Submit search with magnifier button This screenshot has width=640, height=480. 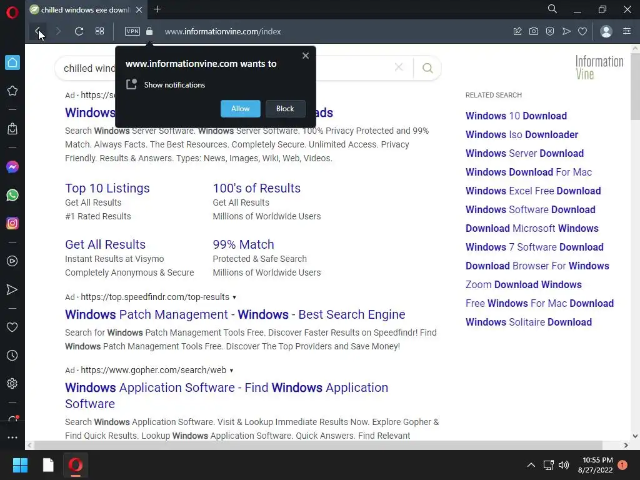[x=427, y=67]
